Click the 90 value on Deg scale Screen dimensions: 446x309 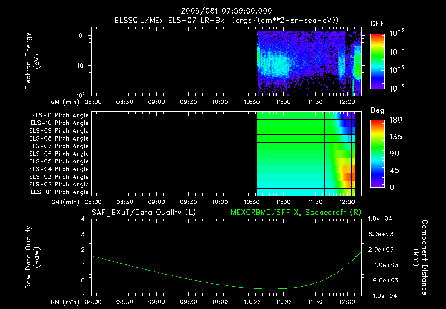click(x=395, y=154)
